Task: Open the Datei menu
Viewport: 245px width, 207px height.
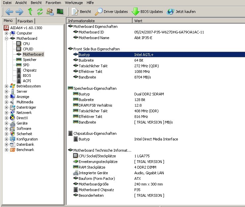Action: point(7,3)
